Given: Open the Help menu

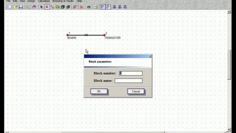Looking at the screenshot, I should (x=79, y=1).
